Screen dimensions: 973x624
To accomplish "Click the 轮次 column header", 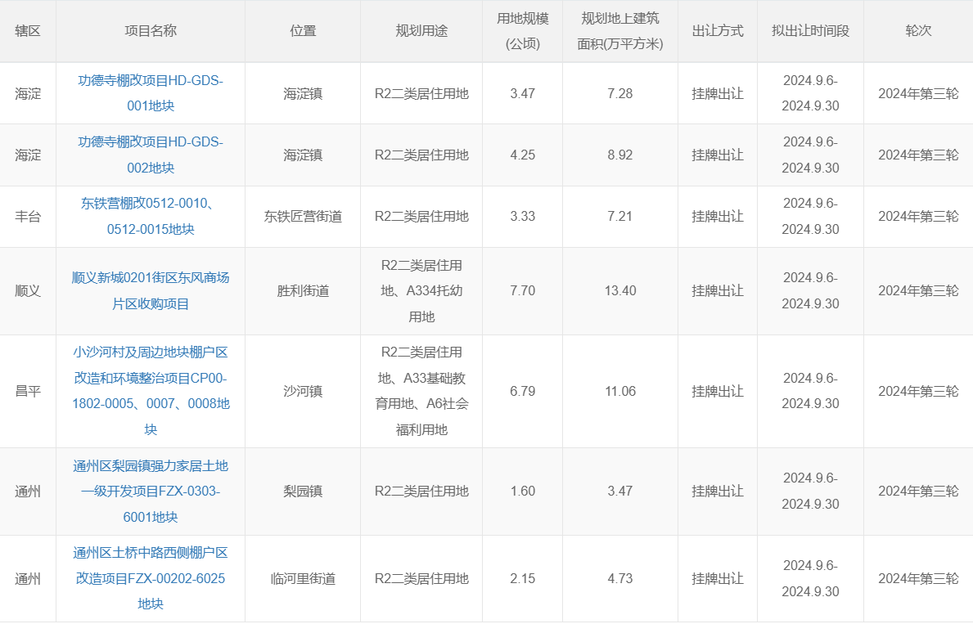I will click(x=917, y=30).
